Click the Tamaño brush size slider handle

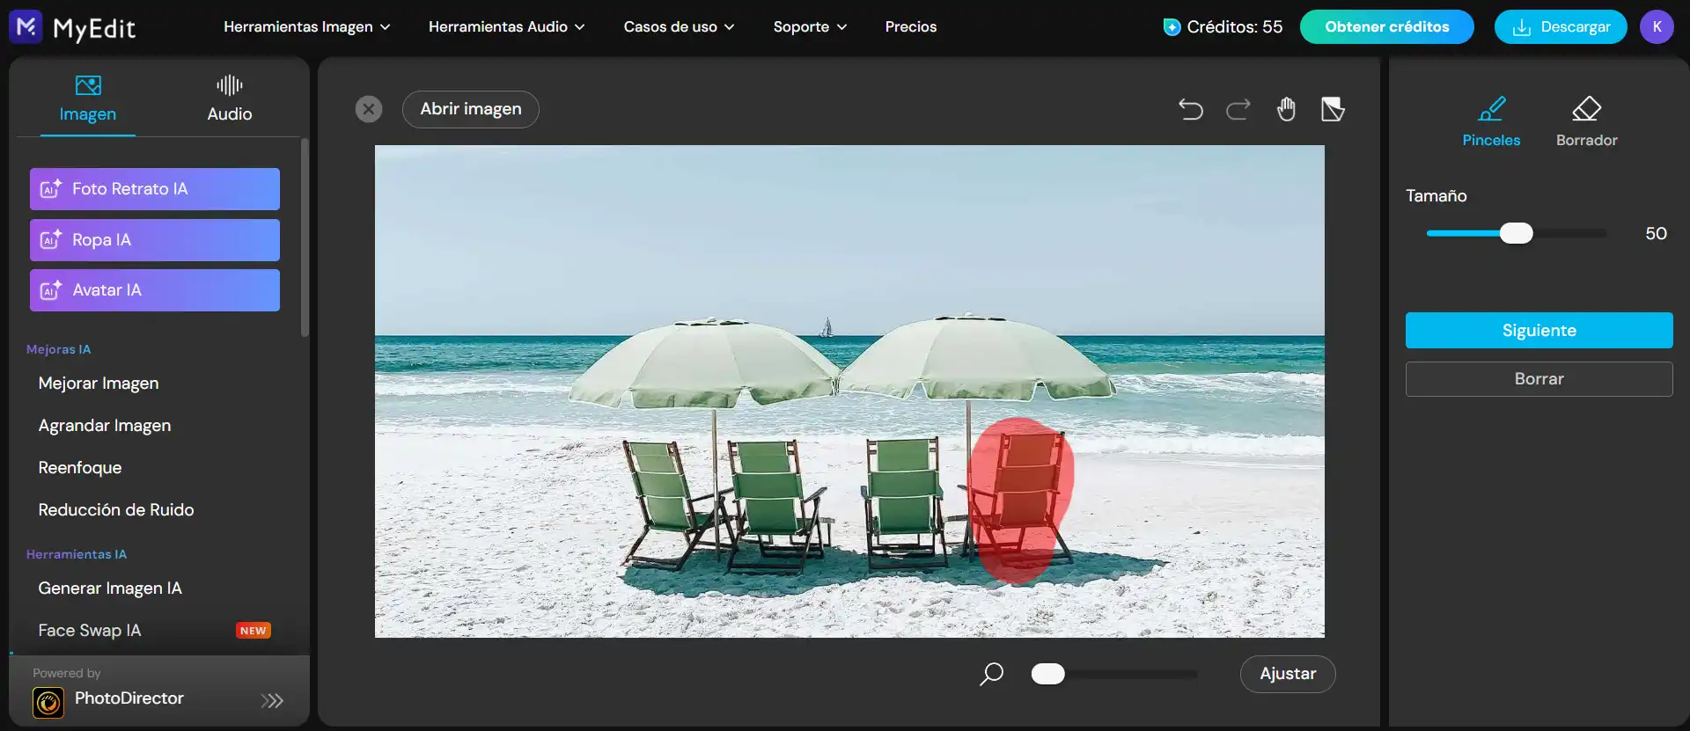(1516, 233)
